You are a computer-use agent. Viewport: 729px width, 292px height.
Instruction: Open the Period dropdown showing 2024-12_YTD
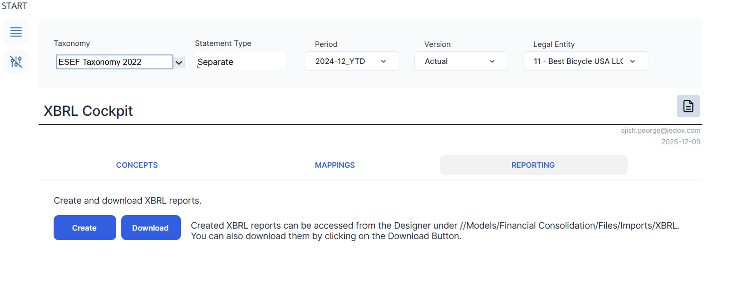pos(351,61)
